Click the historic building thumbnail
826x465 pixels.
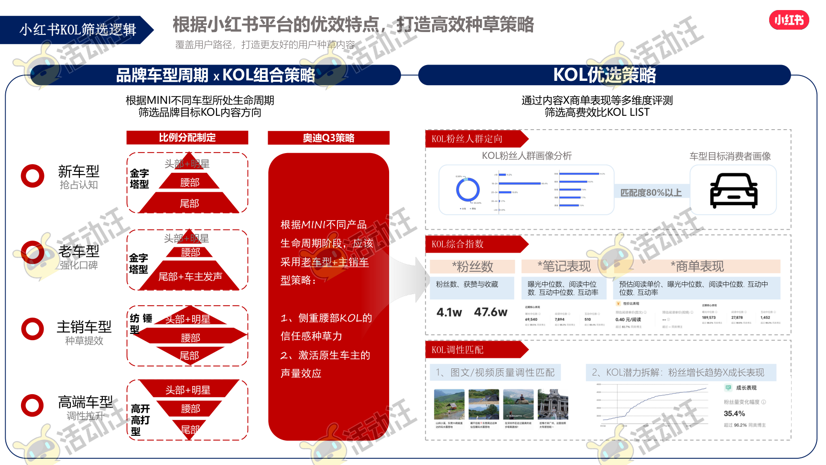pos(553,404)
